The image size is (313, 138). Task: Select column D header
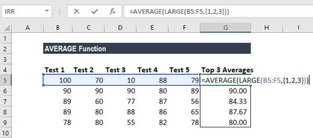120,28
